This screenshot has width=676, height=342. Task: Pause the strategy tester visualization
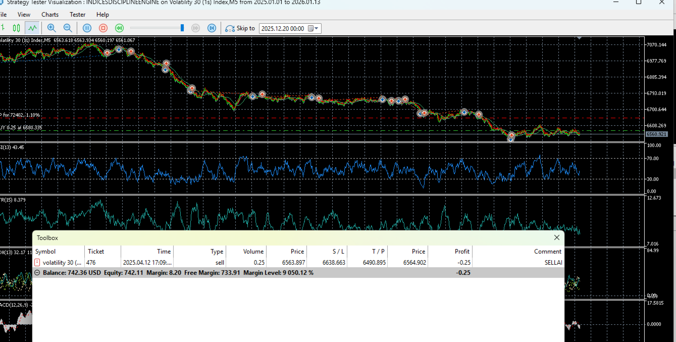tap(87, 28)
